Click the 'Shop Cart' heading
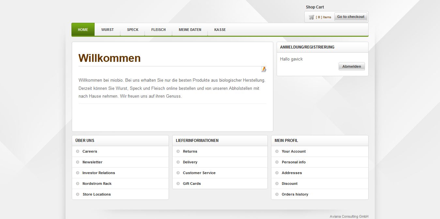Screen dimensions: 440x219 (315, 7)
